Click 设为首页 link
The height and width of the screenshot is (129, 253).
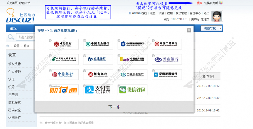click(x=12, y=3)
